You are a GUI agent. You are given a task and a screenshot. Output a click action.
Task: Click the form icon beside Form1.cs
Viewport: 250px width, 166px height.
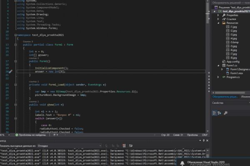coord(224,66)
